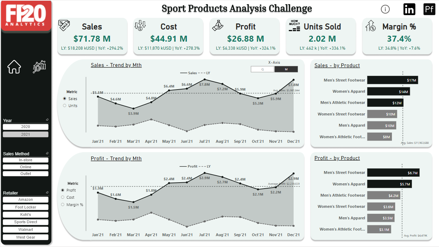Switch X-Axis to M monthly view
Viewport: 439px width, 247px height.
click(286, 69)
